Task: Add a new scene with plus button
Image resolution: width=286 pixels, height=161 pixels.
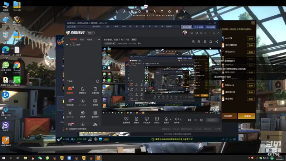Action: point(99,39)
